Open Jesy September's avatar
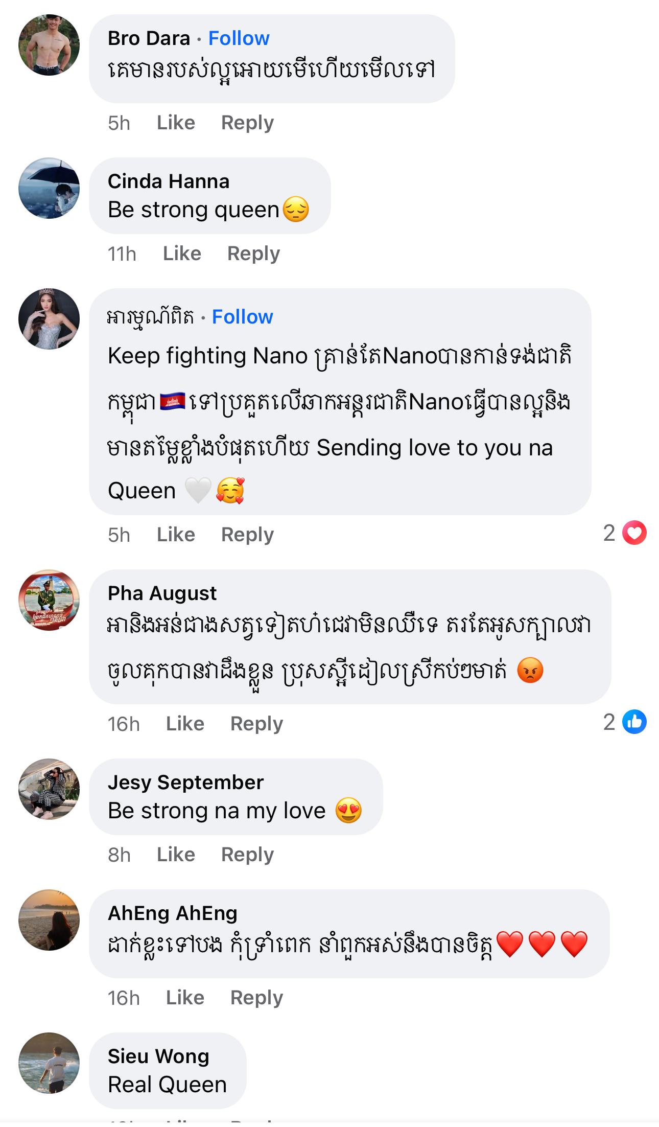The image size is (659, 1127). tap(49, 789)
